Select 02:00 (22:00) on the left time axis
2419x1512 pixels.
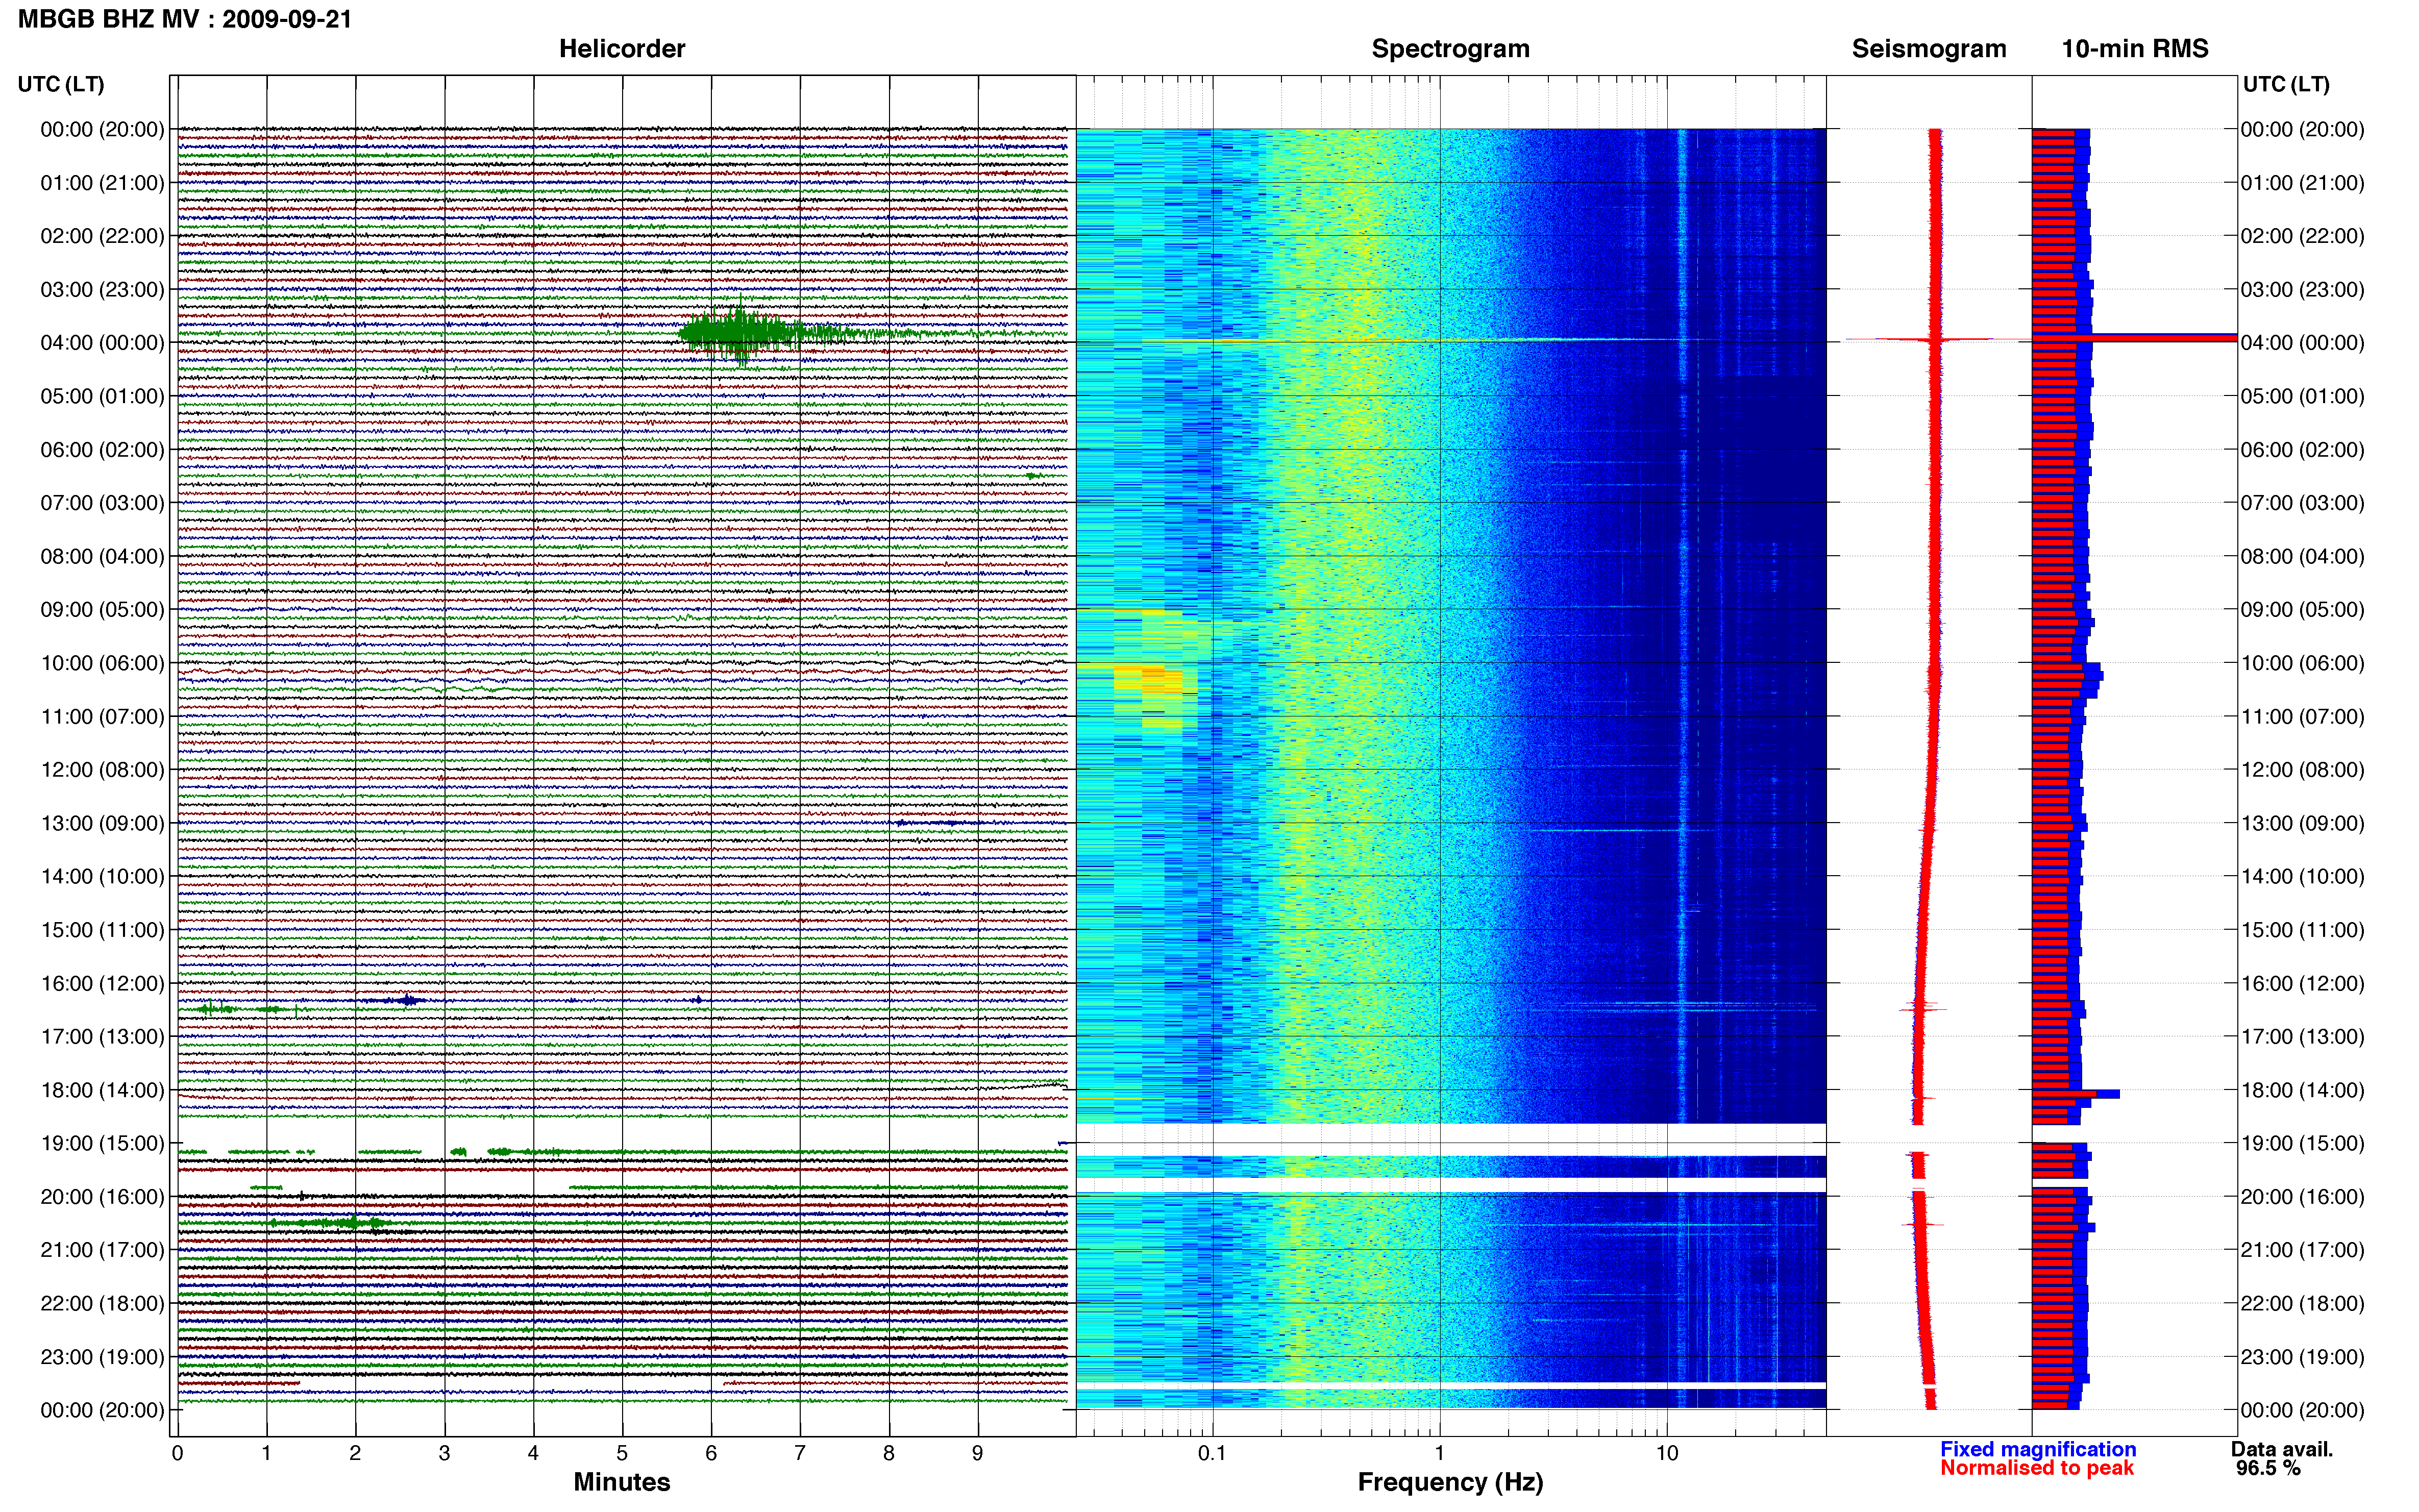point(102,236)
